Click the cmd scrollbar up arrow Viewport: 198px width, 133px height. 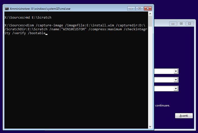(150, 14)
